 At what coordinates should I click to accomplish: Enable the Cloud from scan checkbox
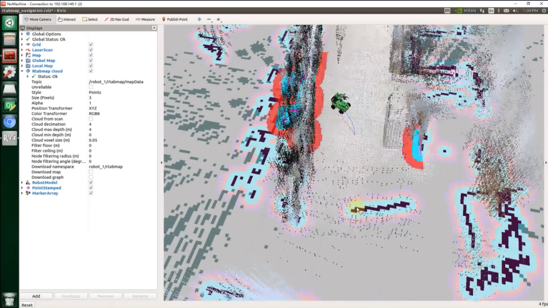(x=91, y=119)
